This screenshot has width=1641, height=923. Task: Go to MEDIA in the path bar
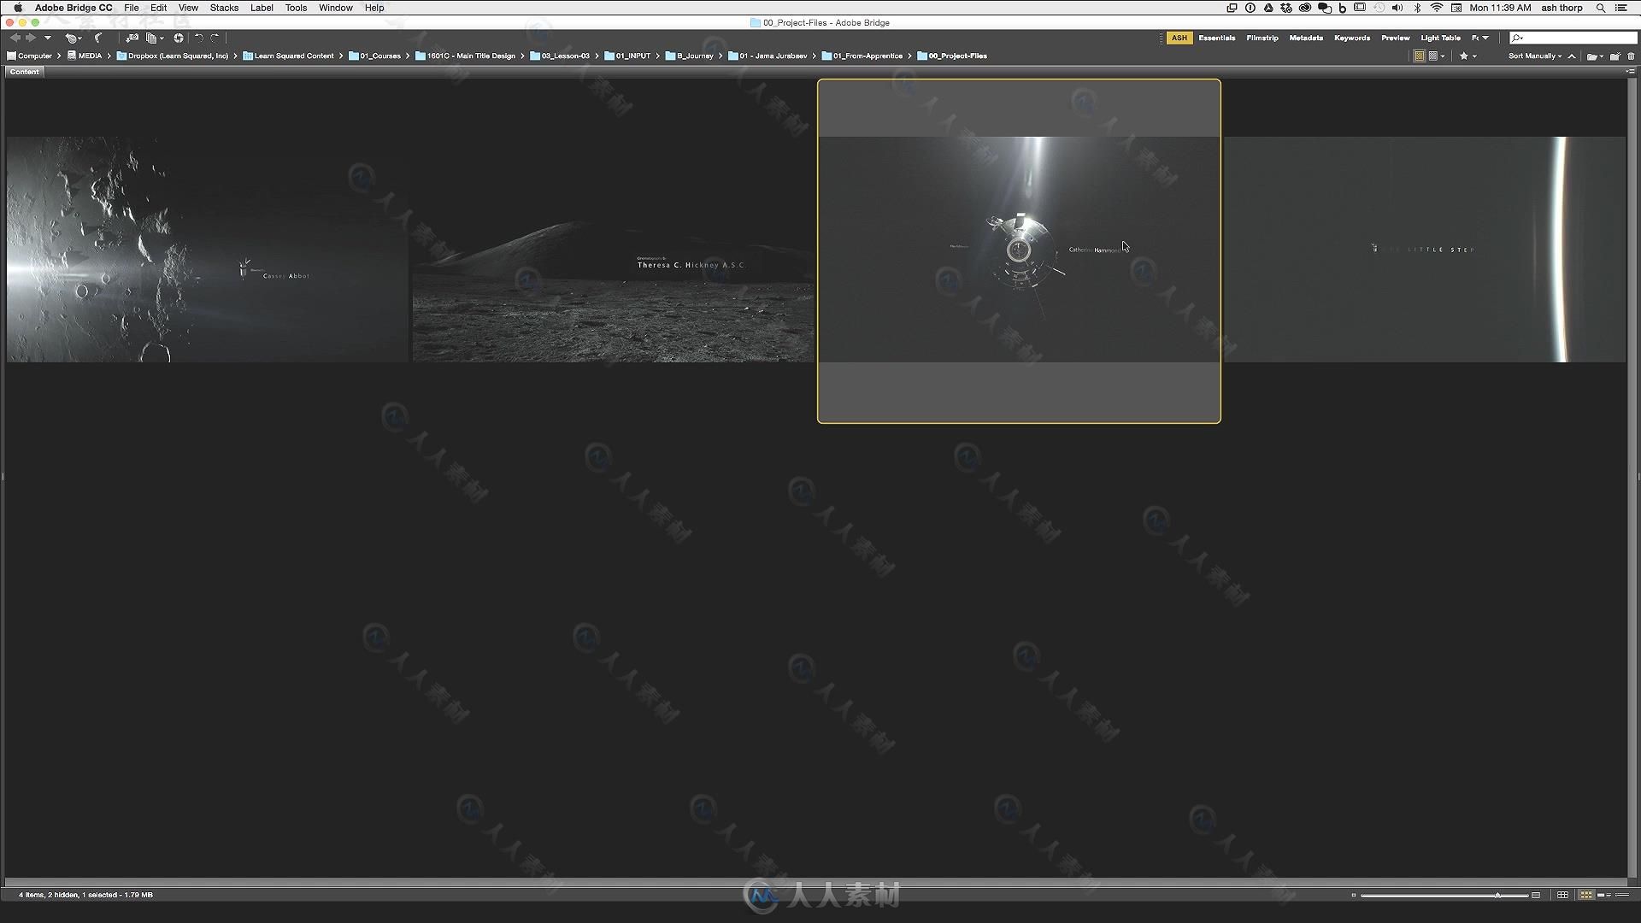coord(85,56)
